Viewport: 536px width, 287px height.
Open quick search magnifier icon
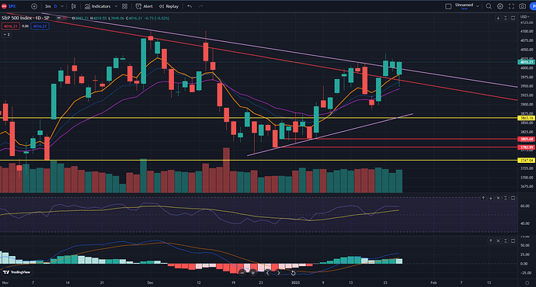(x=489, y=6)
